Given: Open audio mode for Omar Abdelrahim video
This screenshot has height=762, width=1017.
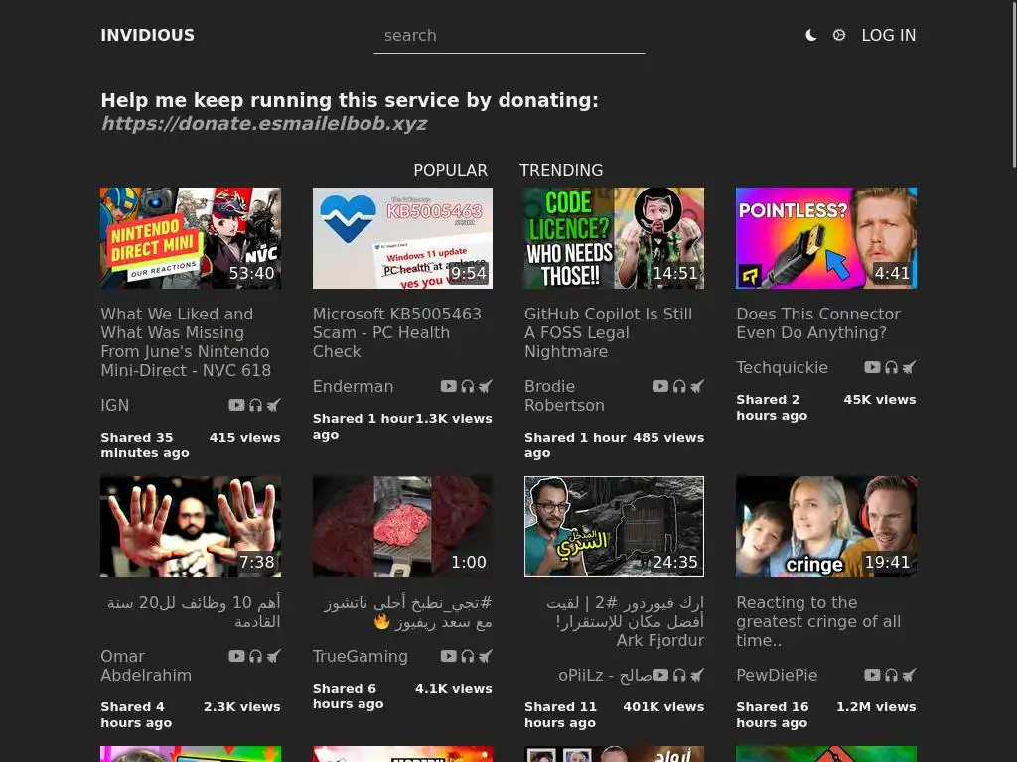Looking at the screenshot, I should (x=255, y=656).
